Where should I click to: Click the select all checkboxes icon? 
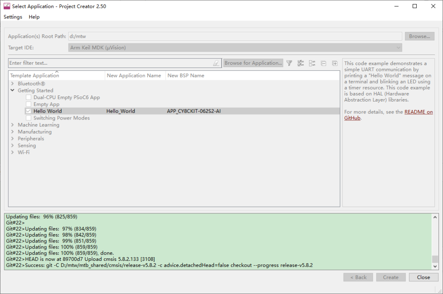pos(301,63)
